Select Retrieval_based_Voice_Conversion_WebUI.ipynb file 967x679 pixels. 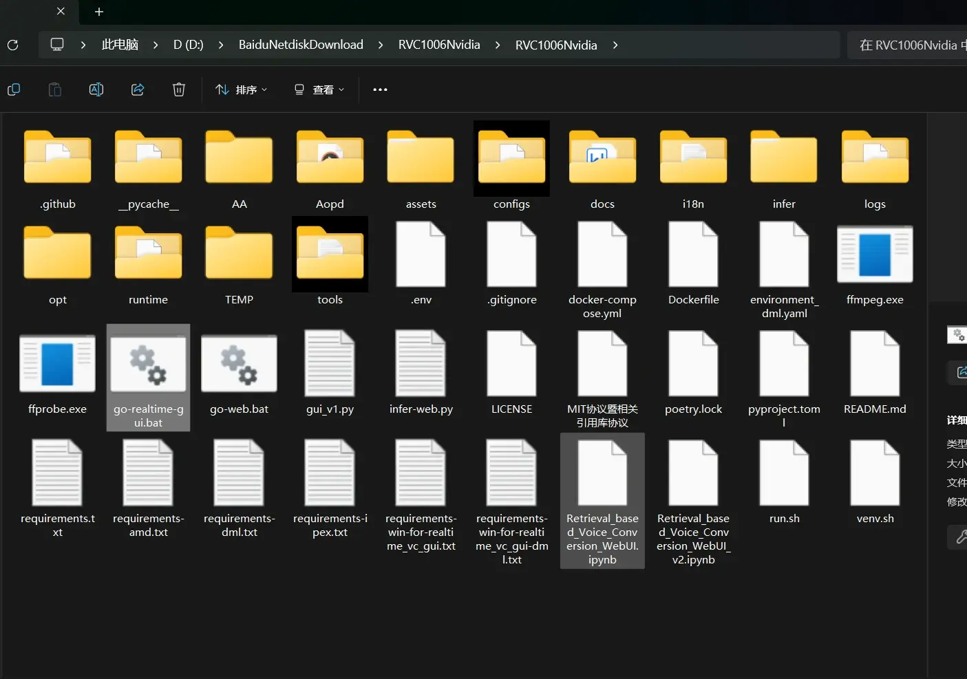click(x=603, y=501)
